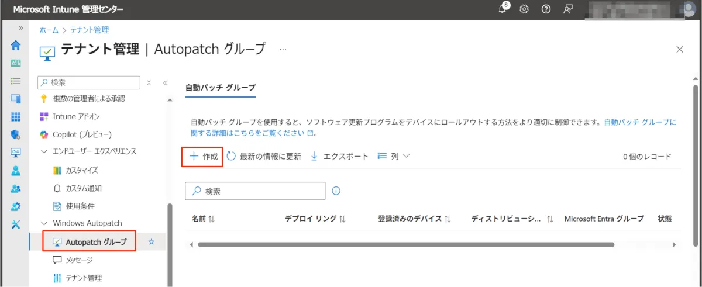Click the table 検索 input field
Image resolution: width=702 pixels, height=287 pixels.
click(255, 191)
